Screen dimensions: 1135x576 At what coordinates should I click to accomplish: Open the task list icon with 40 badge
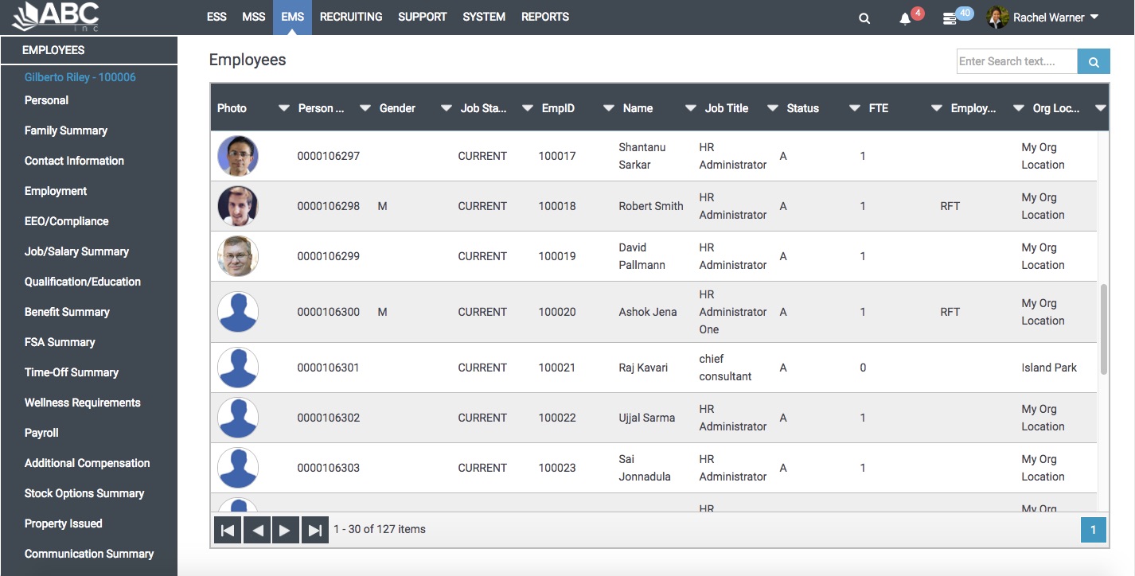[950, 18]
